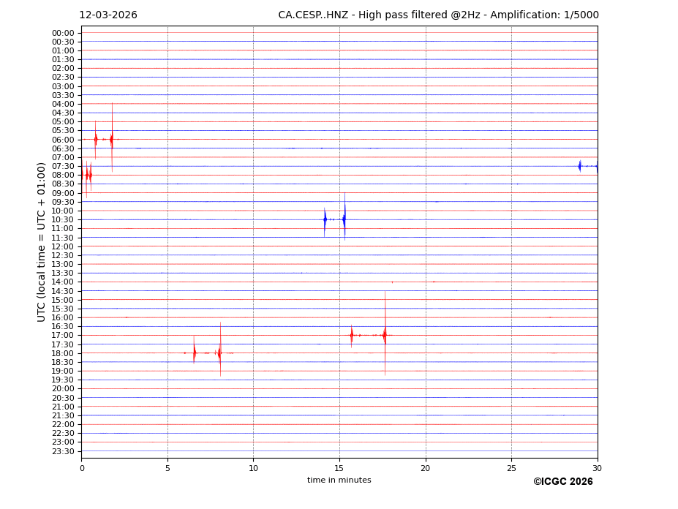Click the blue seismic burst near minute 29

pyautogui.click(x=580, y=166)
